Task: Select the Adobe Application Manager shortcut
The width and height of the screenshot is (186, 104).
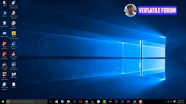Action: 5,45
